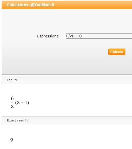Screen dimensions: 132x149
Task: Click the plus sign in rendered expression
Action: 22,103
